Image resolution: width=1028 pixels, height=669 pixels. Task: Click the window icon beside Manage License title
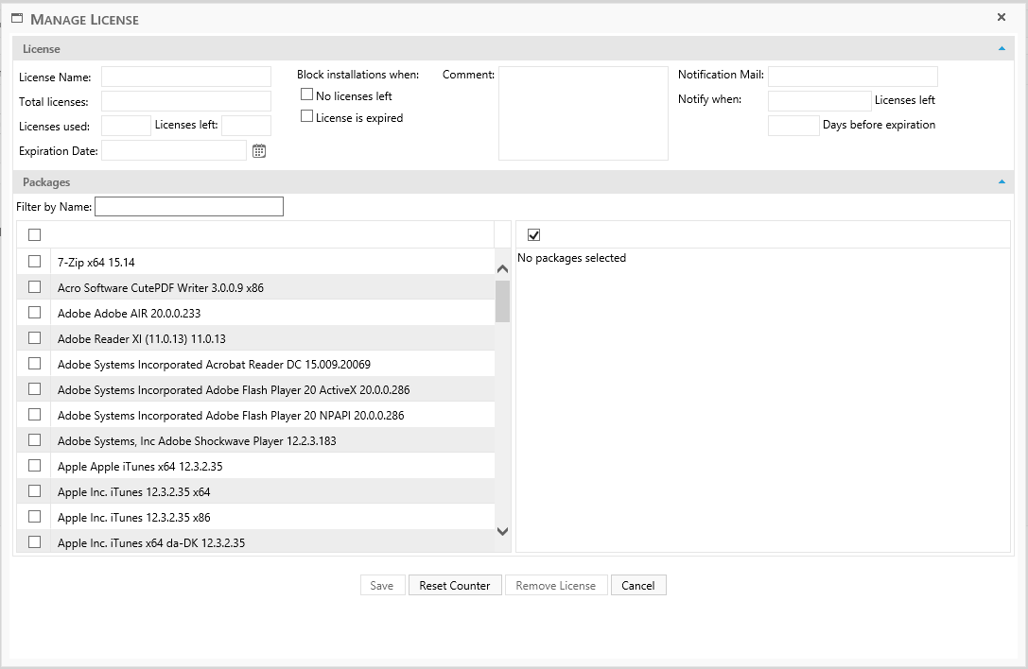[x=17, y=18]
